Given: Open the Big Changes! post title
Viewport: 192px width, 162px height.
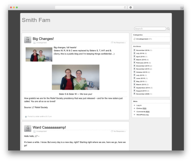Looking at the screenshot, I should click(43, 39).
